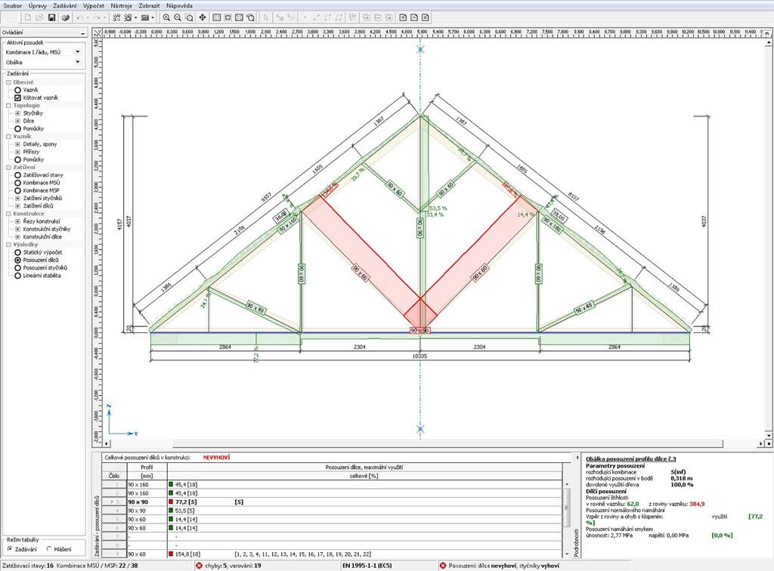Click the Save (floppy disk) toolbar icon
Image resolution: width=774 pixels, height=571 pixels.
[51, 17]
